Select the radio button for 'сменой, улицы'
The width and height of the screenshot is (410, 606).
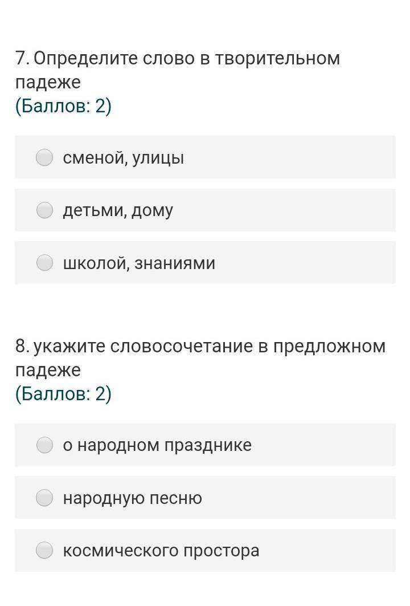point(44,157)
